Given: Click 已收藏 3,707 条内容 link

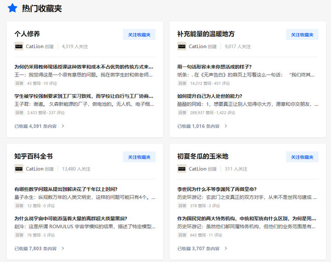Looking at the screenshot, I should (199, 248).
